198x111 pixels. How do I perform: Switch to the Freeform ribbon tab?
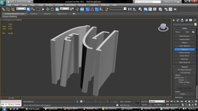point(34,14)
